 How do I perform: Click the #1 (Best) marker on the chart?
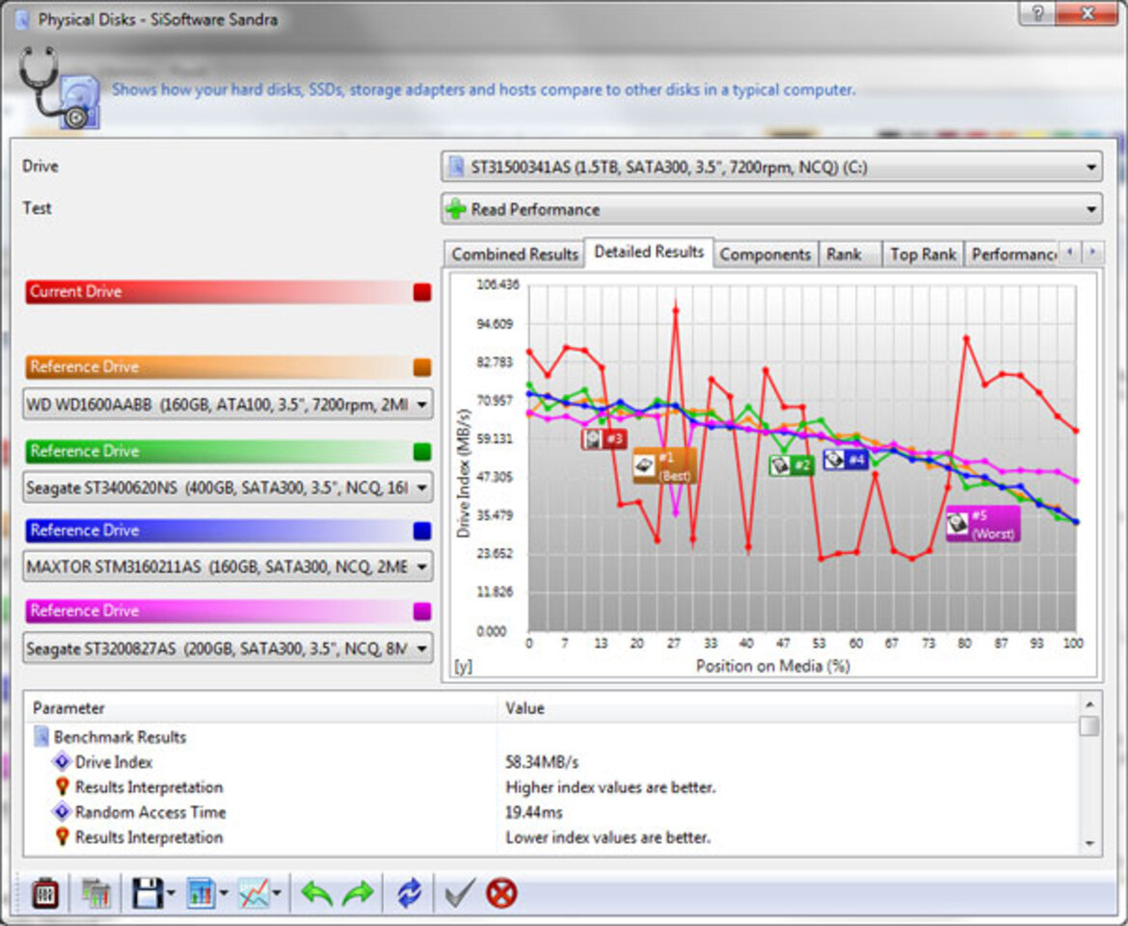[x=663, y=466]
